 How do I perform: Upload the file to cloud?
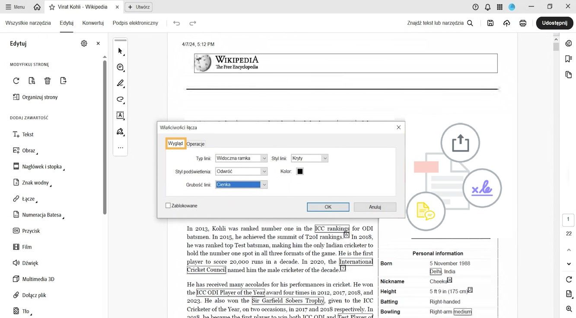tap(507, 23)
